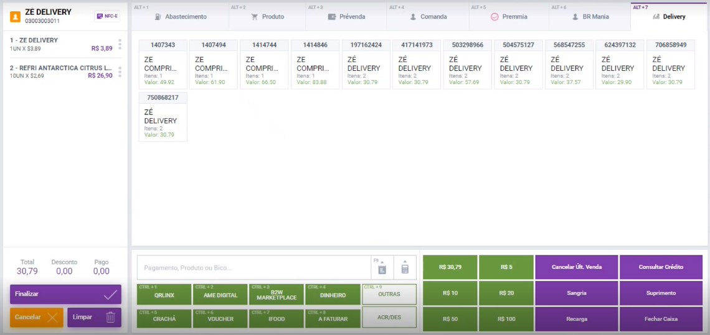
Task: Open options for Refri Antarctica Citrus item
Action: tap(120, 72)
